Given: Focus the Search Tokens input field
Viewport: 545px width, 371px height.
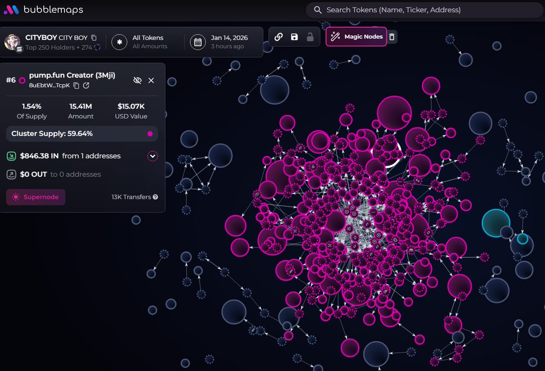Looking at the screenshot, I should point(425,10).
